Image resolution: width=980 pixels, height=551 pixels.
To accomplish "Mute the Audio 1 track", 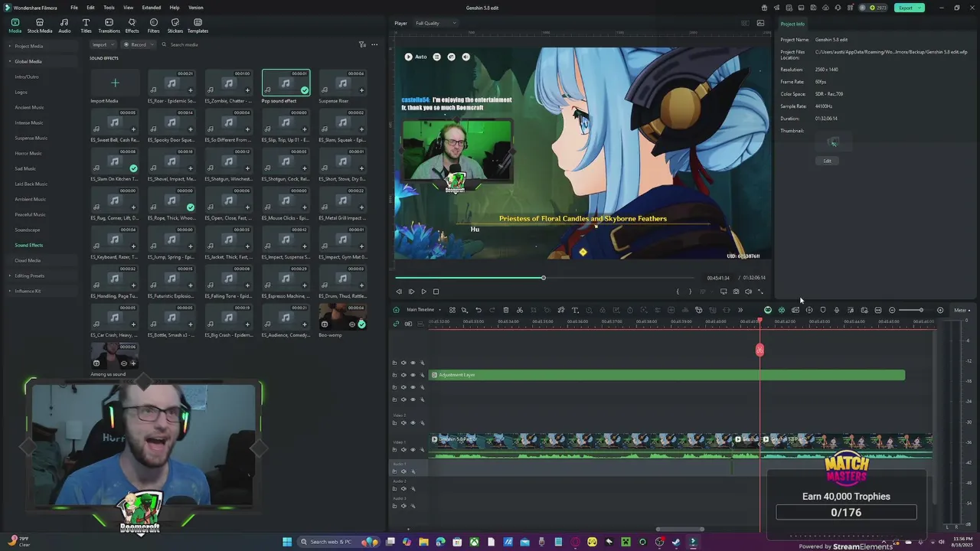I will click(x=403, y=471).
